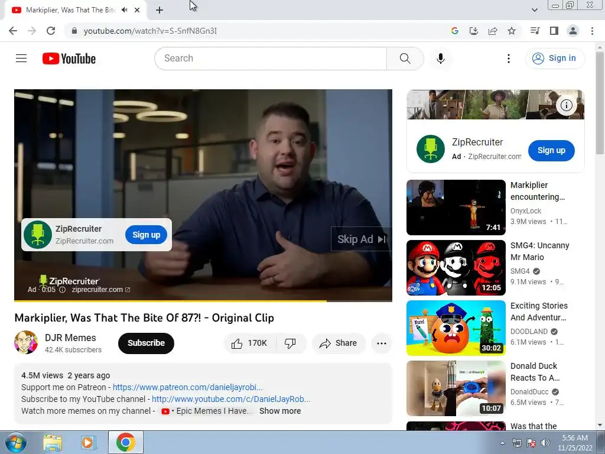Click Sign up in the sidebar ZipRecruiter card
605x454 pixels.
[x=551, y=151]
